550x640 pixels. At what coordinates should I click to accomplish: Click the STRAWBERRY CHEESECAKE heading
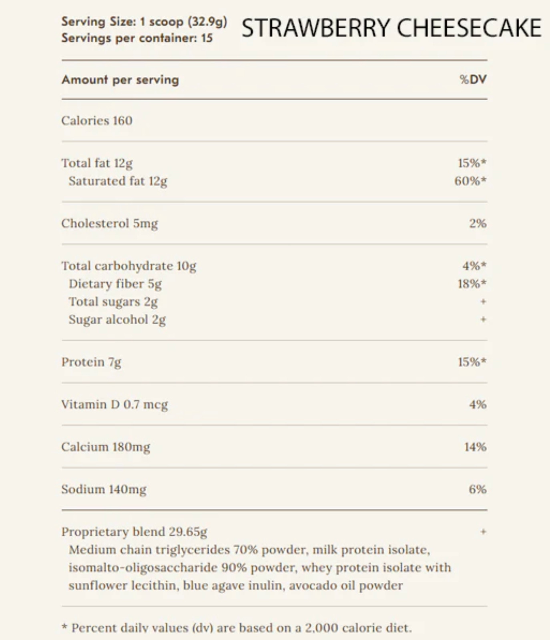tap(391, 28)
